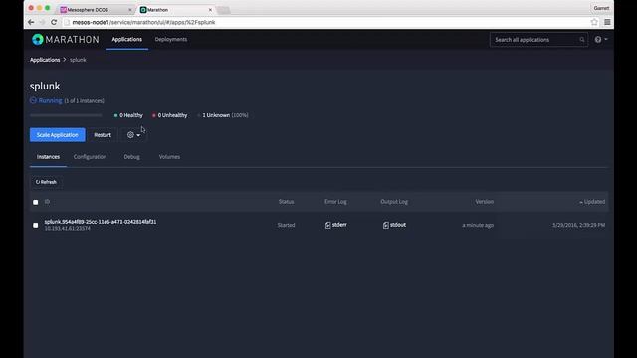Viewport: 637px width, 358px height.
Task: Click the Error Log column header
Action: pos(335,202)
